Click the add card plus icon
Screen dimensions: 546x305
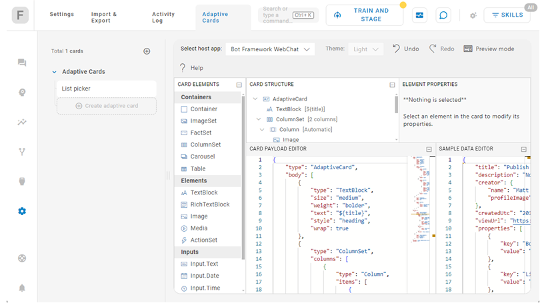tap(147, 51)
